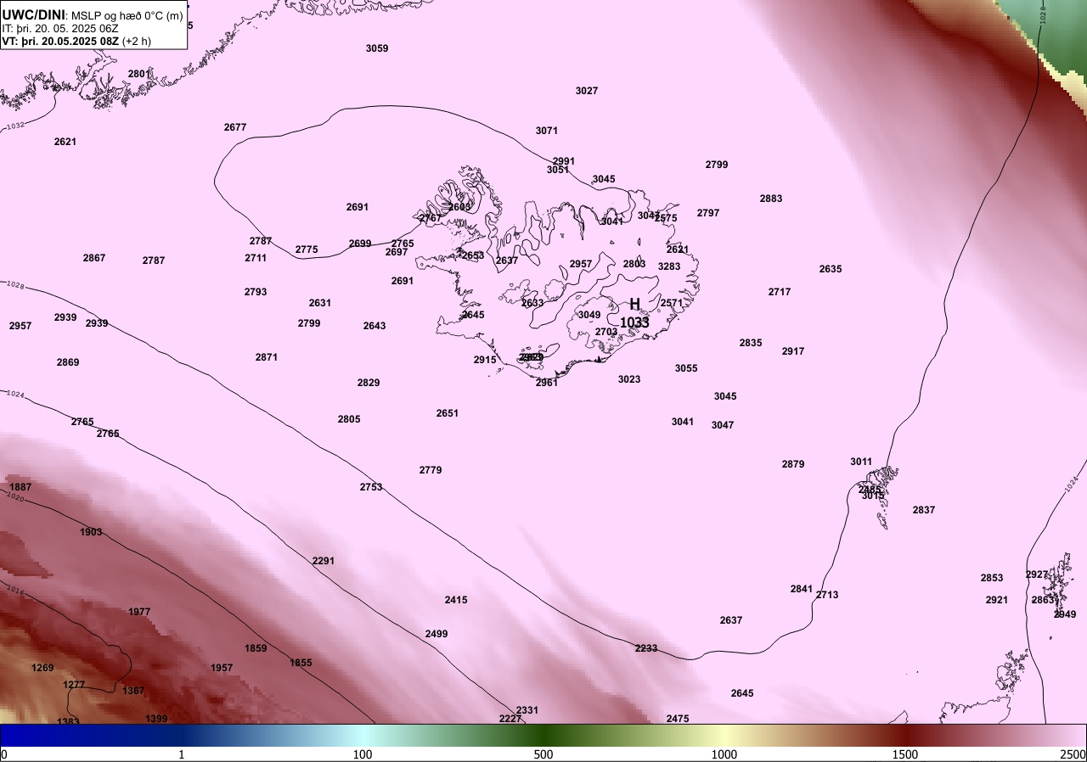Click the 2853 height value
The image size is (1087, 762).
[x=992, y=578]
